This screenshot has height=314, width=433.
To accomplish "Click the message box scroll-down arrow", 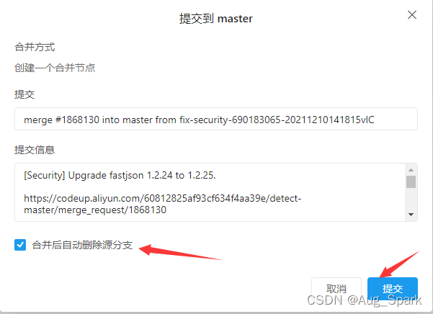I will [411, 215].
